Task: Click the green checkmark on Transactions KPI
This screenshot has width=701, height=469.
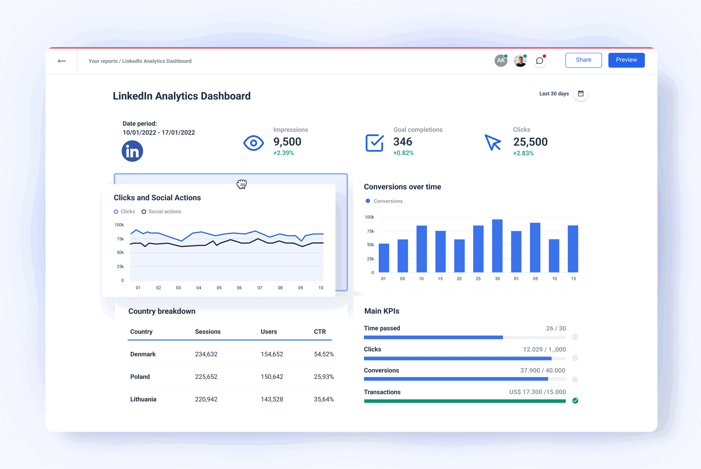Action: (575, 401)
